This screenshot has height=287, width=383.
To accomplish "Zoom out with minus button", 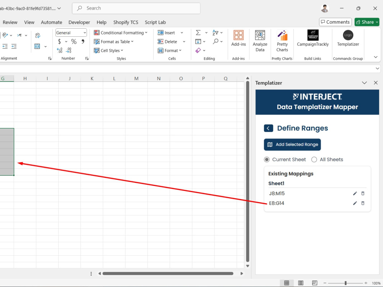I will tap(325, 283).
